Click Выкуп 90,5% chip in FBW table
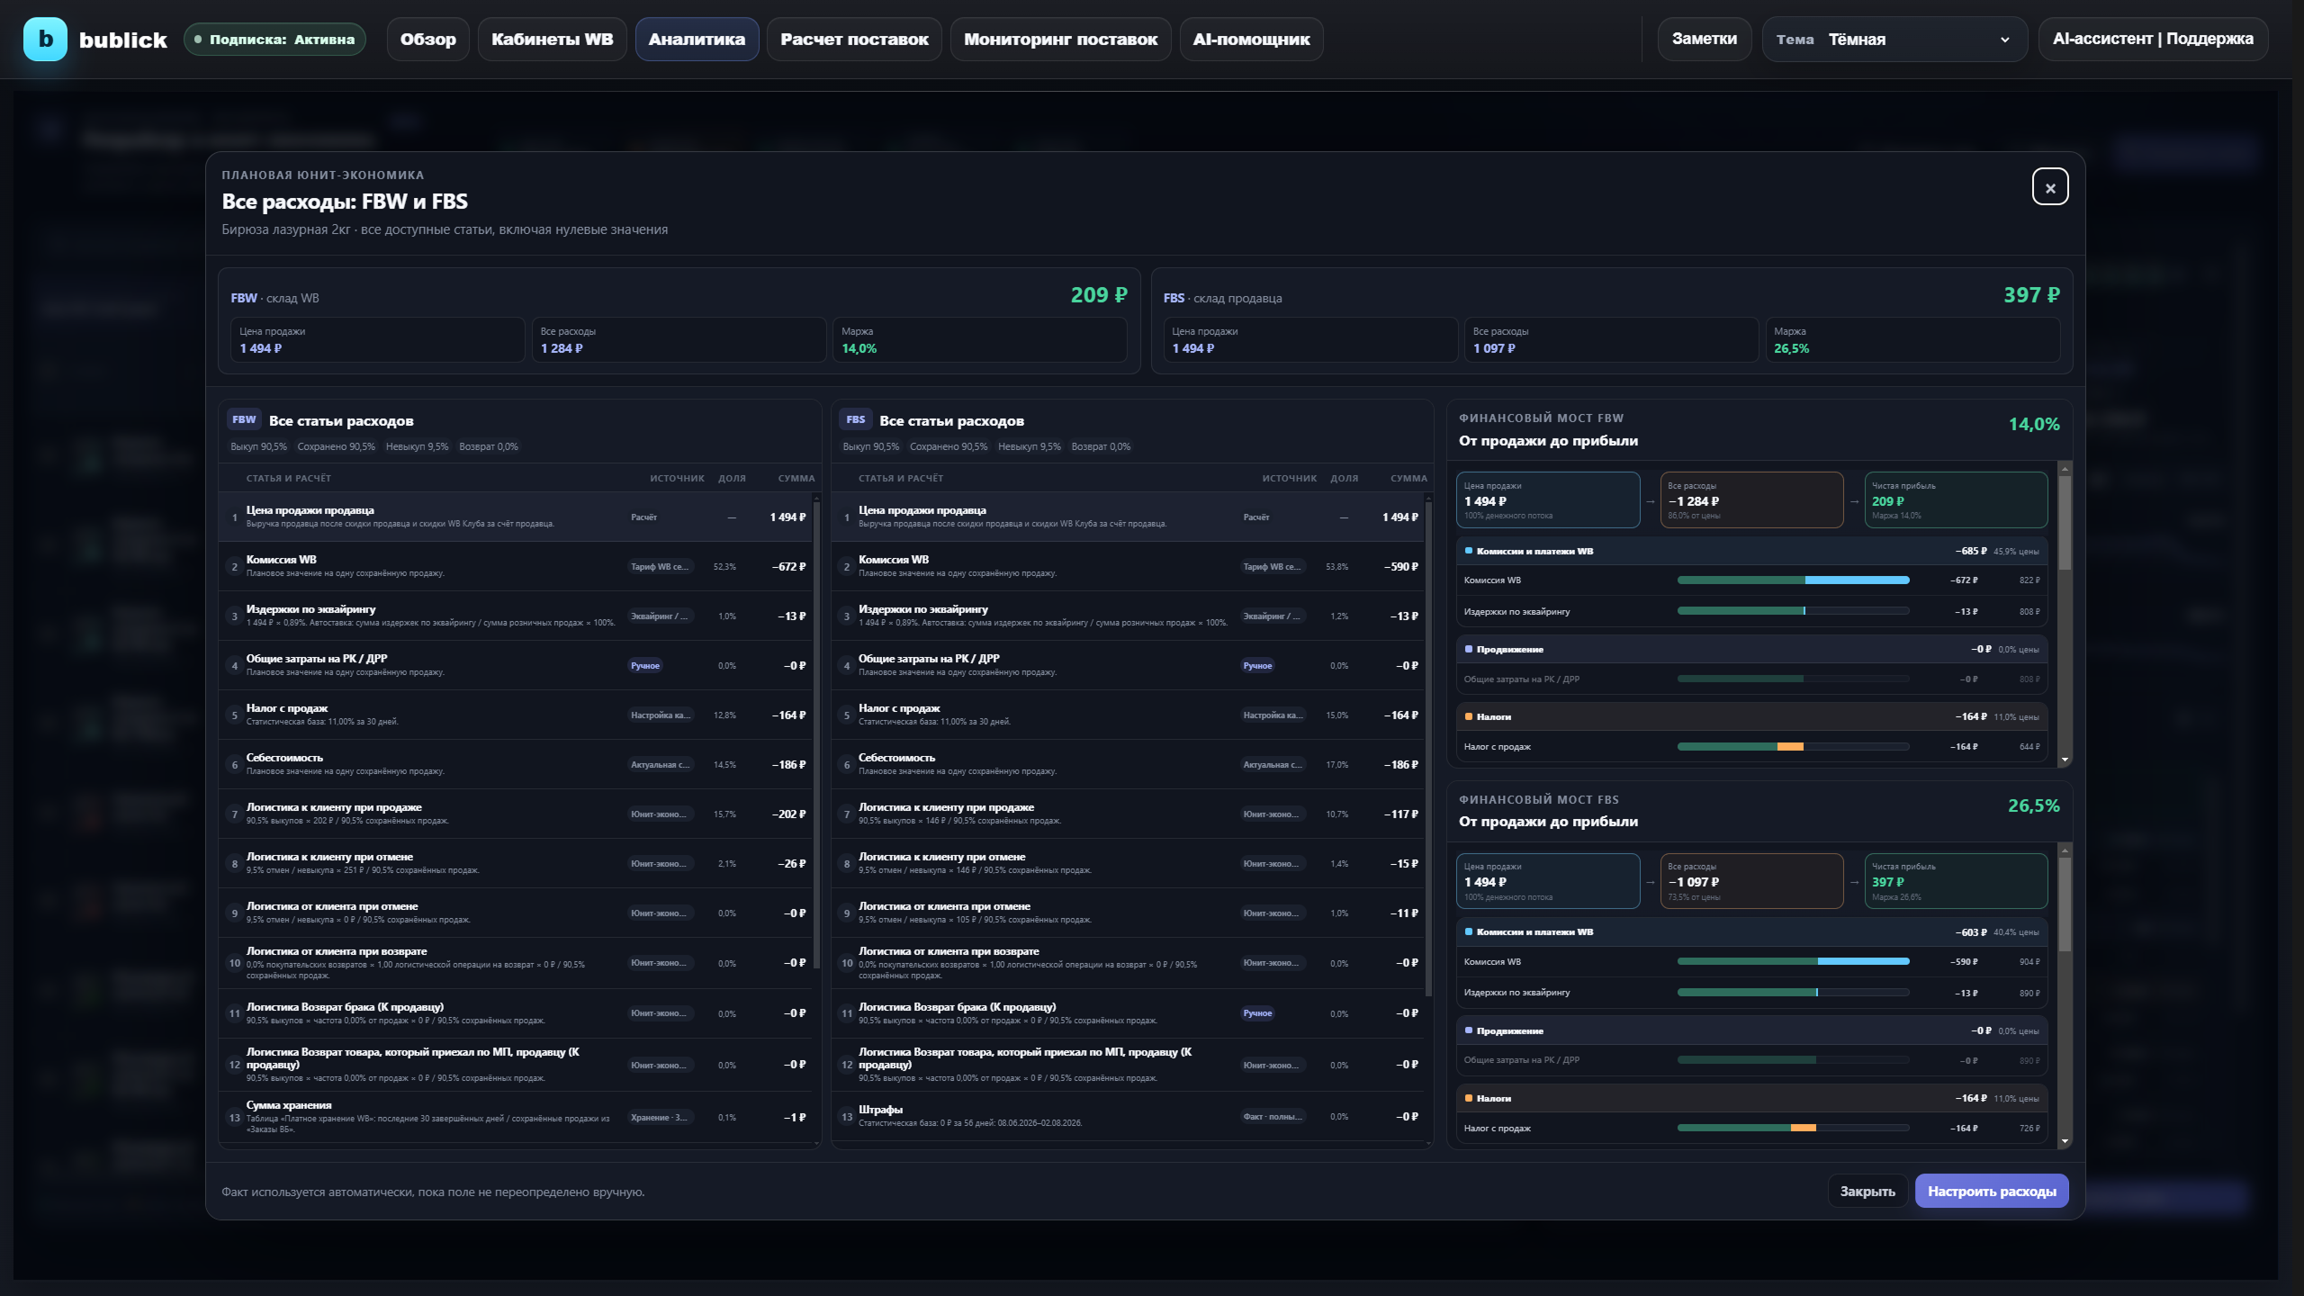The height and width of the screenshot is (1296, 2304). [259, 446]
